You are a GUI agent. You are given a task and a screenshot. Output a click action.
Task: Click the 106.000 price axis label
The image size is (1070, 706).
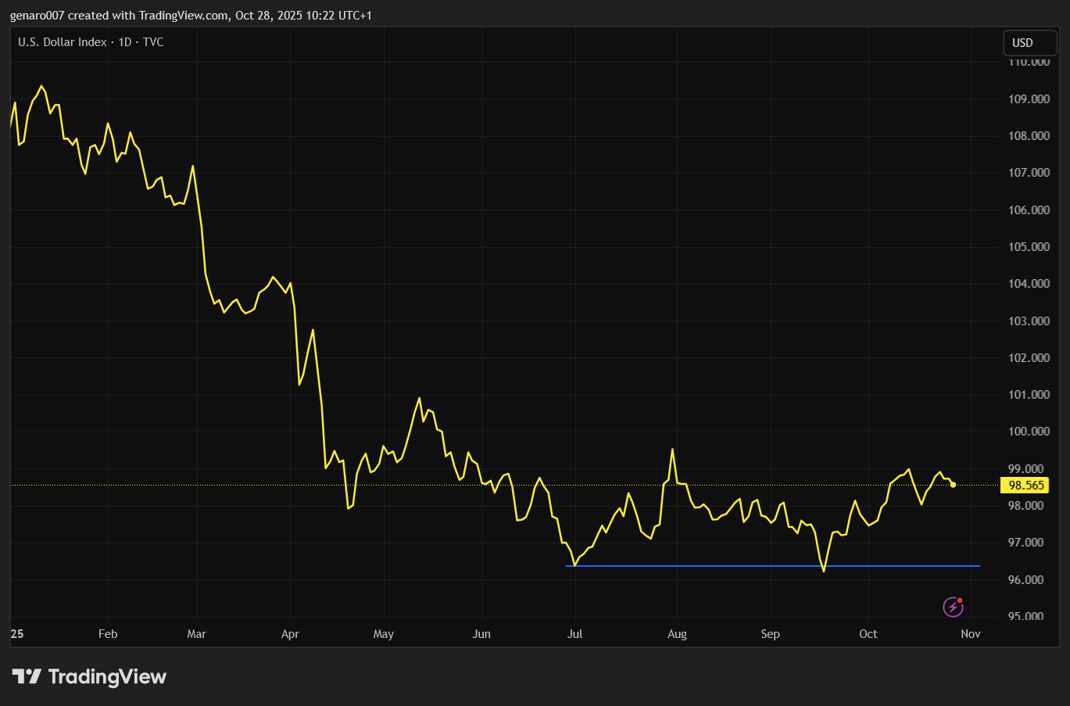(x=1029, y=210)
